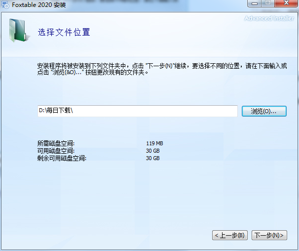Click the install path field showing D:\每日下载\
This screenshot has height=251, width=299.
point(138,111)
